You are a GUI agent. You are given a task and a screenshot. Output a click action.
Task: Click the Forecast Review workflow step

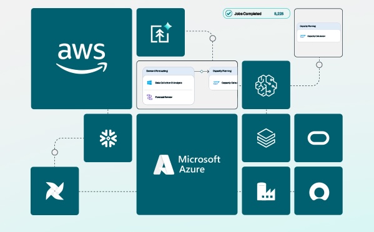(x=169, y=97)
